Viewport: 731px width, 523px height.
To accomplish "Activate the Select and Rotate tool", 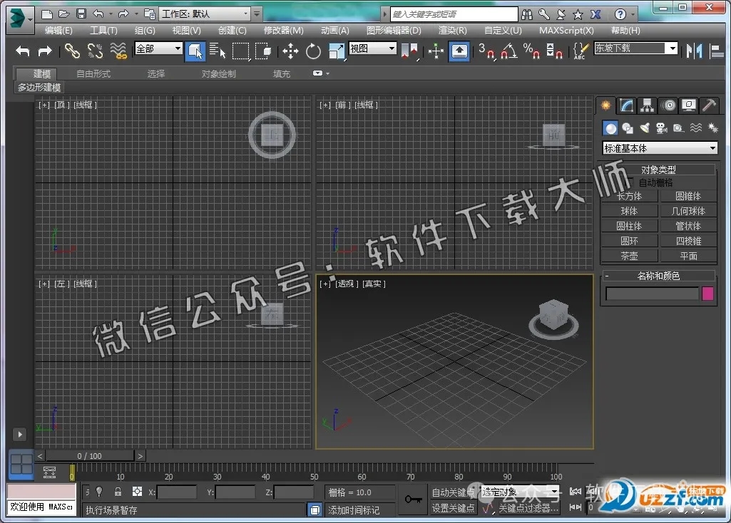I will tap(313, 52).
